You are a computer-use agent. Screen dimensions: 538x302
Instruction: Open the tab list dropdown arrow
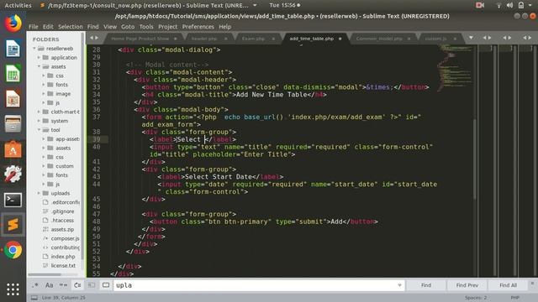coord(471,38)
